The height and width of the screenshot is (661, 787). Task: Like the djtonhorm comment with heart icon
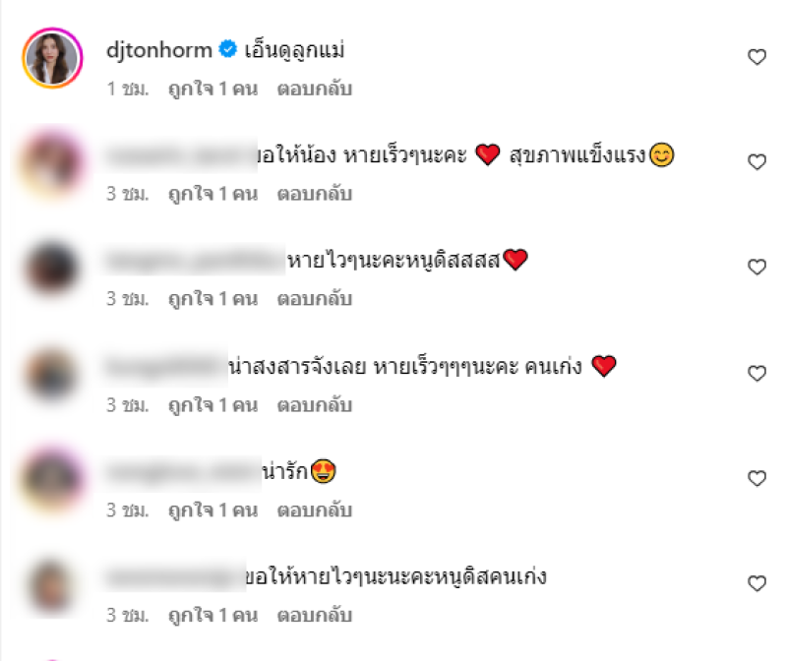click(757, 57)
